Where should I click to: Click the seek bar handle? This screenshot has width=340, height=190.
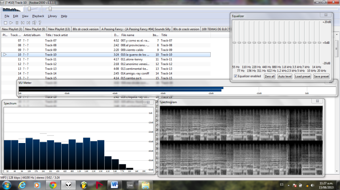tap(50, 9)
